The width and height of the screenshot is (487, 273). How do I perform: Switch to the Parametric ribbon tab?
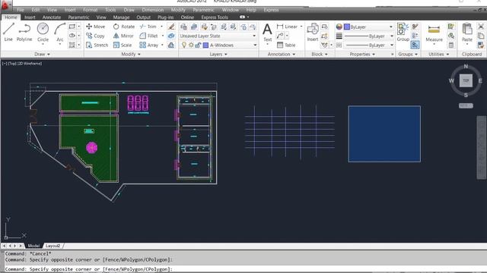(x=78, y=17)
